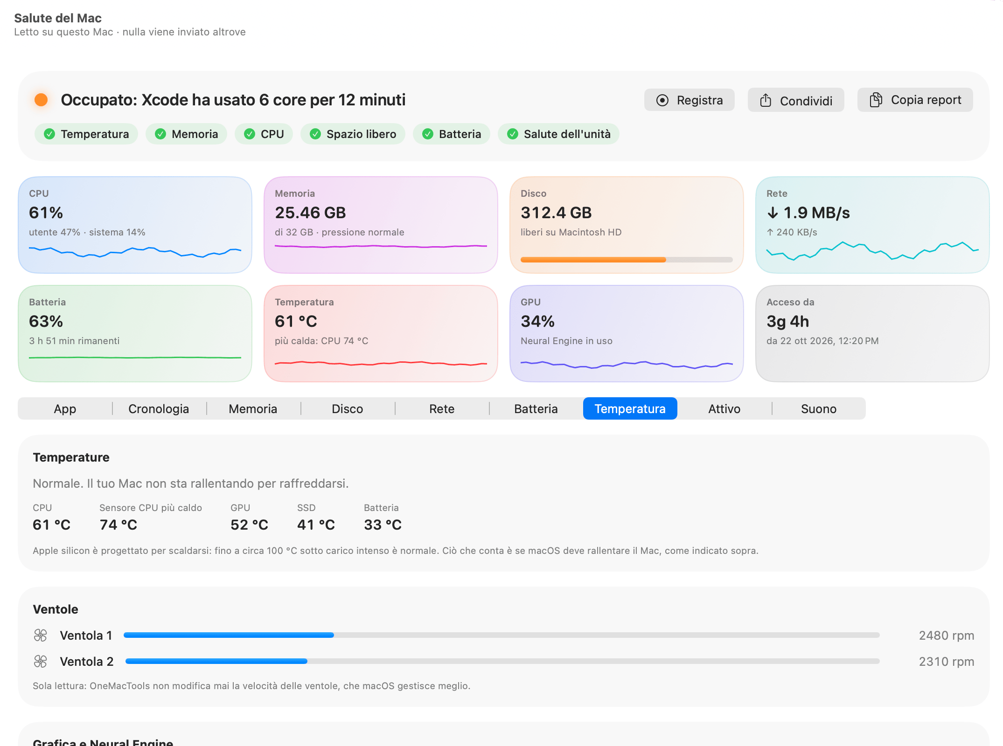This screenshot has height=746, width=1003.
Task: Switch to the Cronologia tab
Action: point(159,409)
